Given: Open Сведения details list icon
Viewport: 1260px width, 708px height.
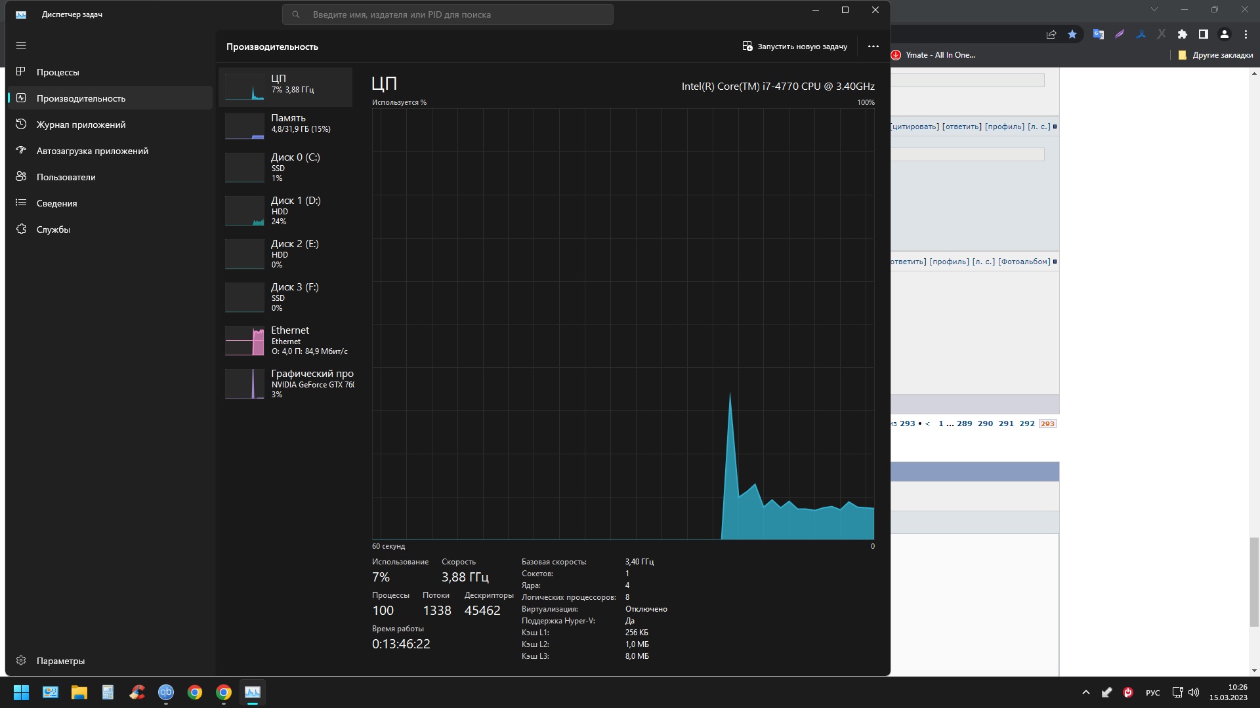Looking at the screenshot, I should pyautogui.click(x=21, y=203).
